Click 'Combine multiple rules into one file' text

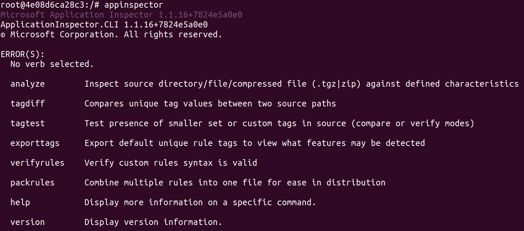(x=235, y=183)
